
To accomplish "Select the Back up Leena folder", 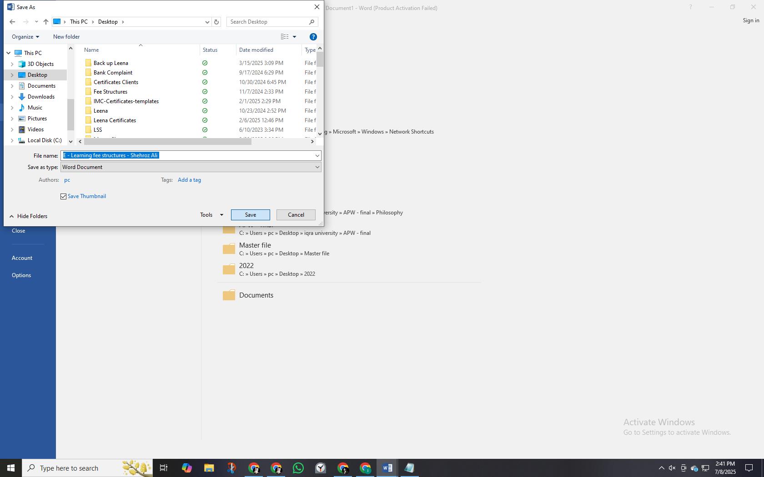I will point(111,63).
